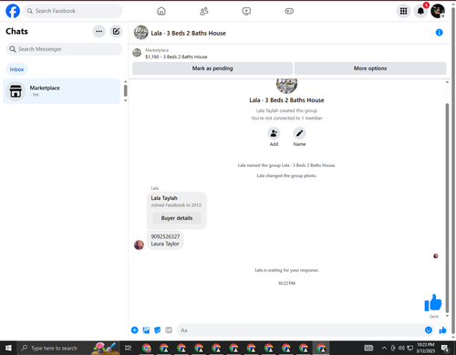The height and width of the screenshot is (355, 456).
Task: Attach a photo with the image icon
Action: (x=146, y=330)
